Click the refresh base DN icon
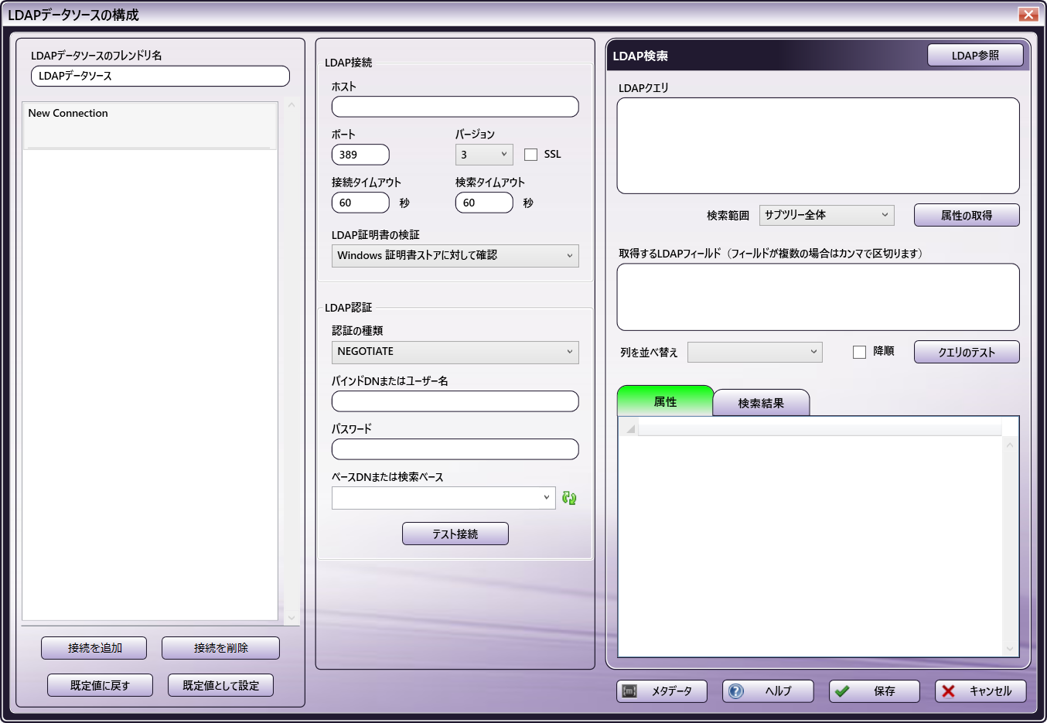This screenshot has height=723, width=1047. 569,498
